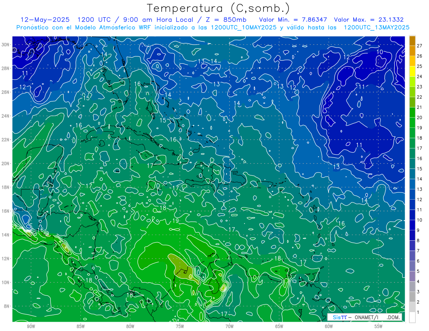The width and height of the screenshot is (429, 331).
Task: Click the "12N" latitude axis label
Action: tap(5, 259)
